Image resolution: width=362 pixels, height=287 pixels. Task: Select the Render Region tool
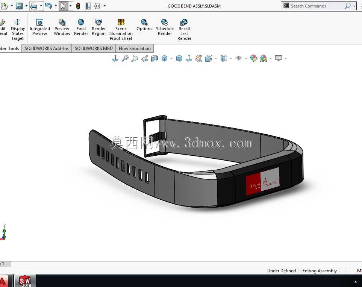98,27
